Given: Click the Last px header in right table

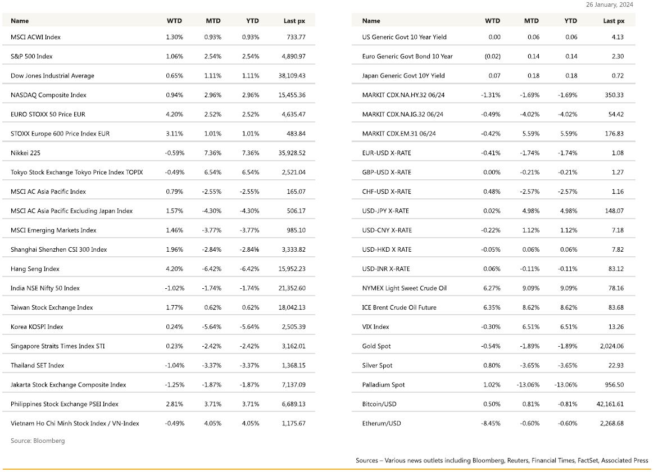Looking at the screenshot, I should point(614,21).
